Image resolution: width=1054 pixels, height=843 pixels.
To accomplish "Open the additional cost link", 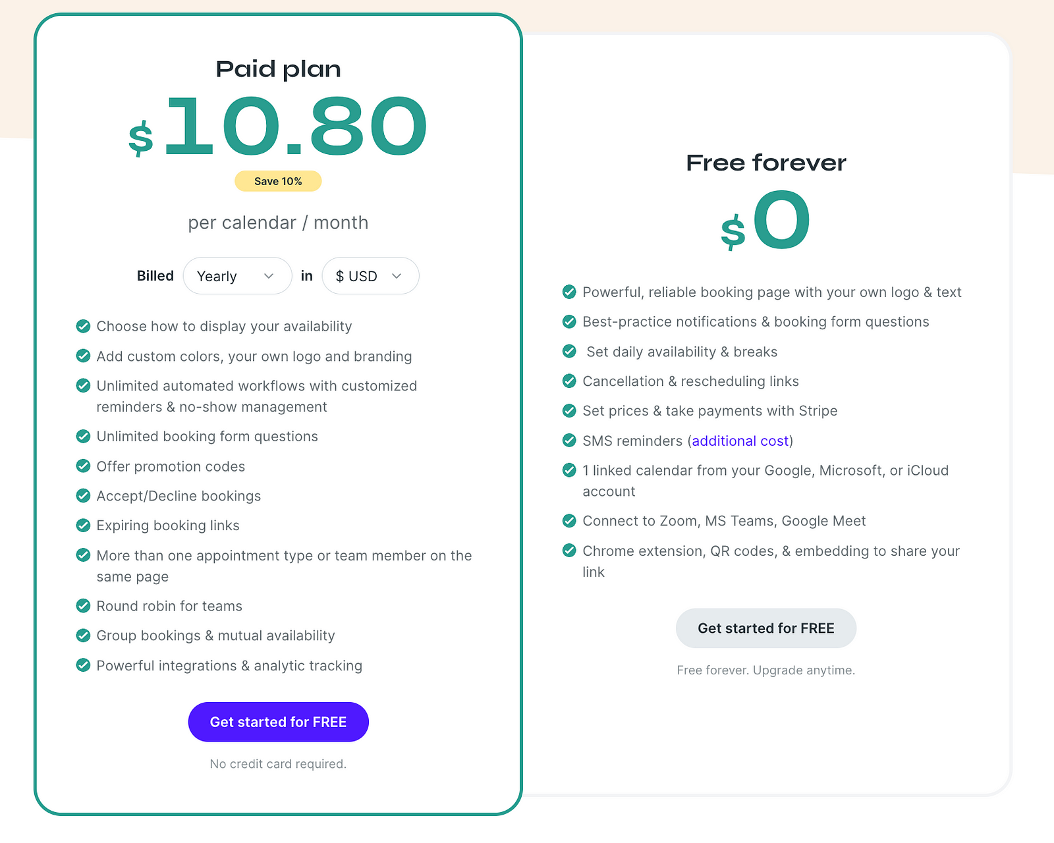I will (740, 441).
